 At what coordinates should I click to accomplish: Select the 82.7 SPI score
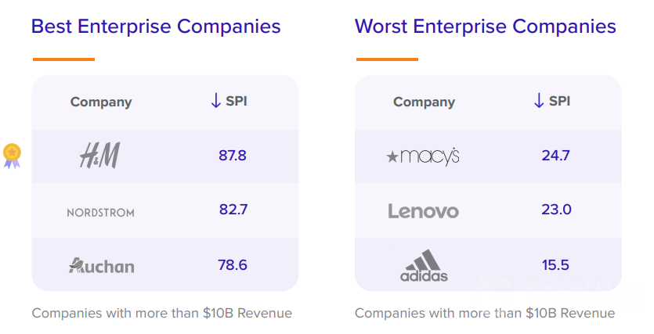tap(233, 209)
